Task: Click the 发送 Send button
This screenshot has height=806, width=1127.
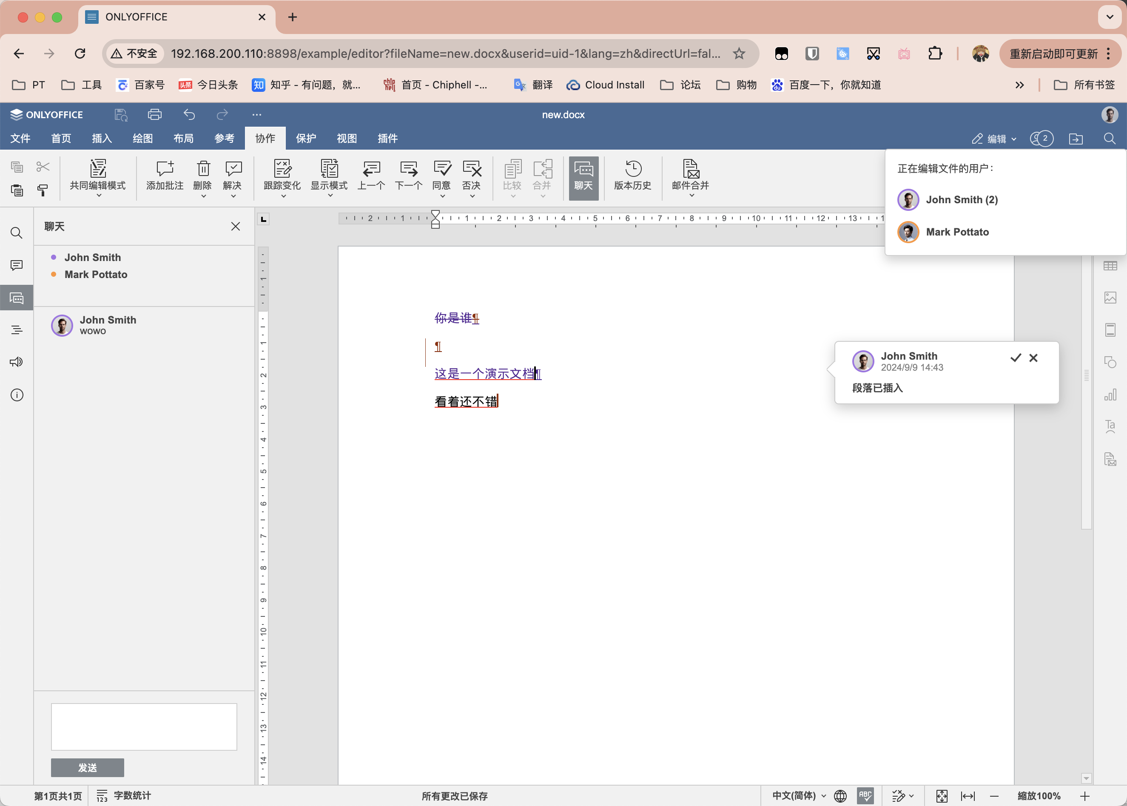Action: (87, 767)
